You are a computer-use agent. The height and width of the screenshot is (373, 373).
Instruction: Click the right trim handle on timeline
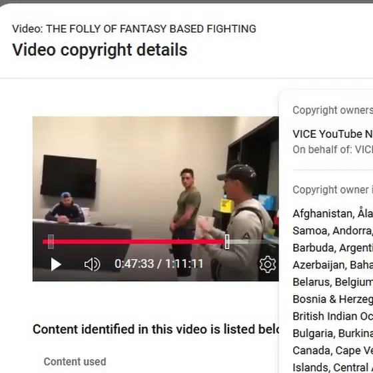click(227, 242)
